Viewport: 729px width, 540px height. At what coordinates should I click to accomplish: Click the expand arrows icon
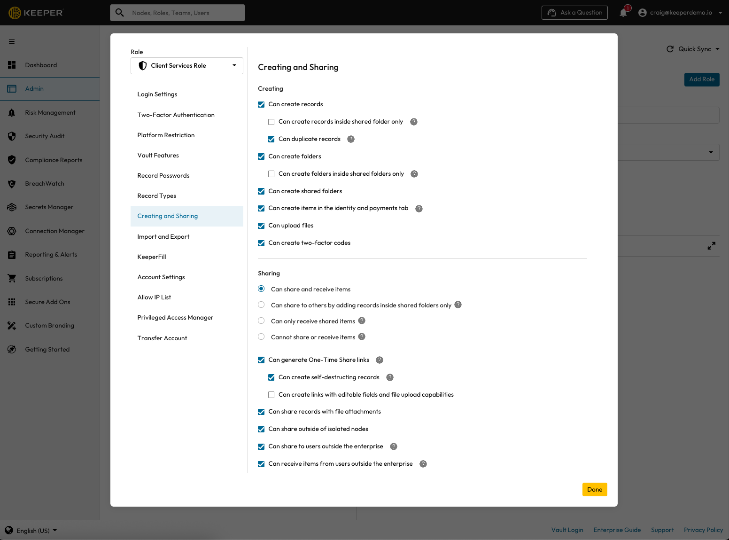point(712,246)
